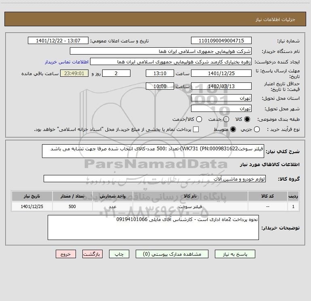Click the quantity cell showing 500
This screenshot has width=311, height=301.
point(72,206)
